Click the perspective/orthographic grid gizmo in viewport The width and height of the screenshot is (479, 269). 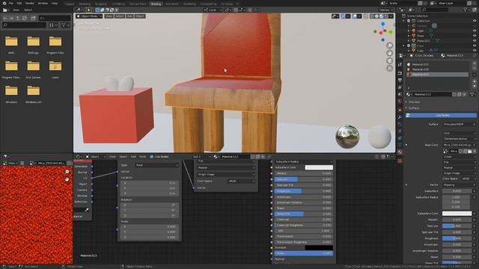pos(389,68)
